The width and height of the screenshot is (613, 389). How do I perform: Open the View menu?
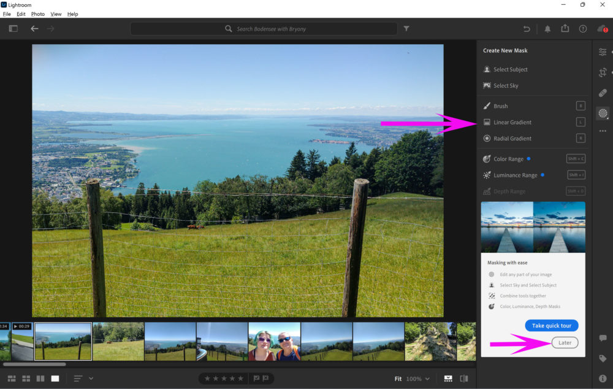56,14
